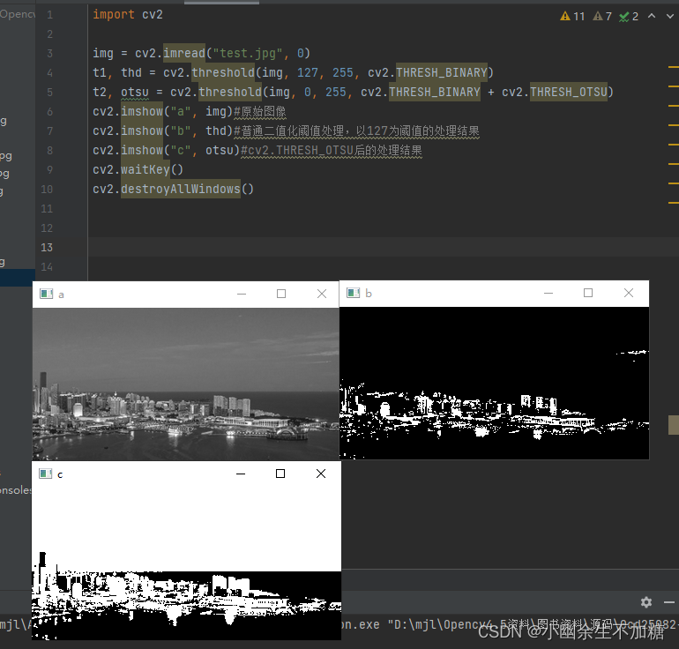Go to previous highlighted error arrow
Viewport: 679px width, 649px height.
coord(652,16)
